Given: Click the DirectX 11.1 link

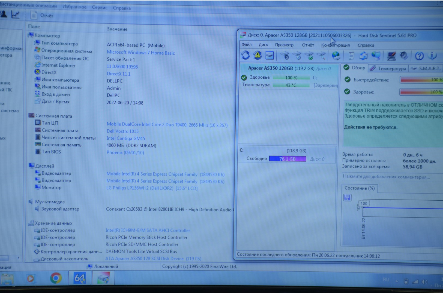Looking at the screenshot, I should click(118, 74).
